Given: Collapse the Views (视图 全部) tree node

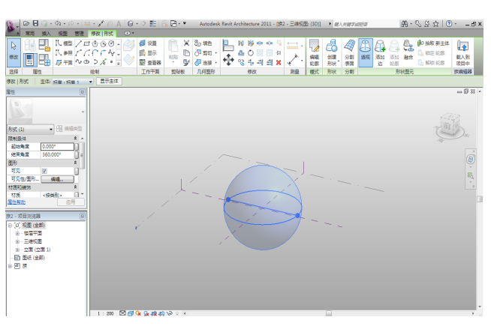Looking at the screenshot, I should click(10, 225).
